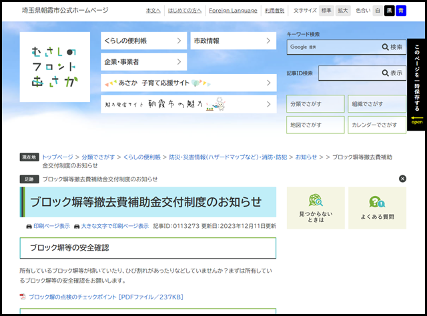Click the むさしのフロントあさか site logo
The width and height of the screenshot is (427, 316).
click(x=55, y=67)
